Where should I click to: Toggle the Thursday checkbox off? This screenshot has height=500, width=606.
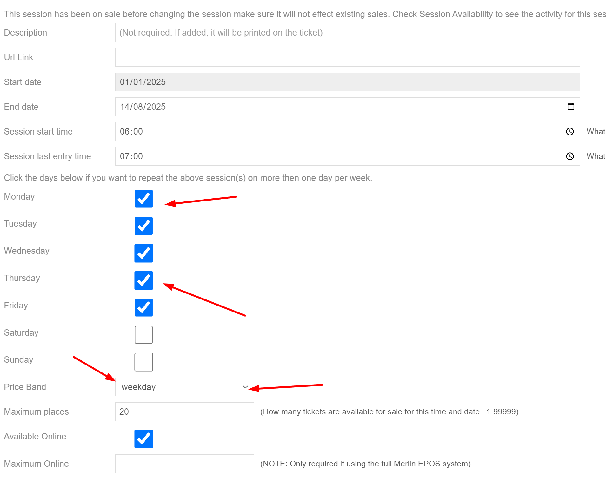[x=143, y=280]
